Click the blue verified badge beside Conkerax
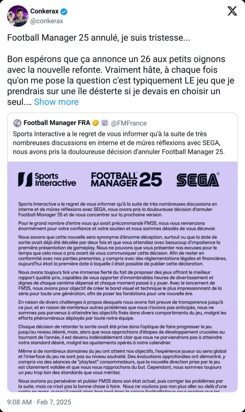245x412 pixels. [64, 12]
